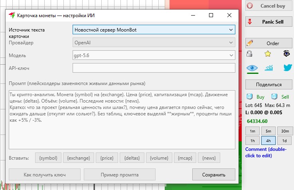Image resolution: width=294 pixels, height=190 pixels.
Task: Select the 5m timeframe
Action: point(268,131)
